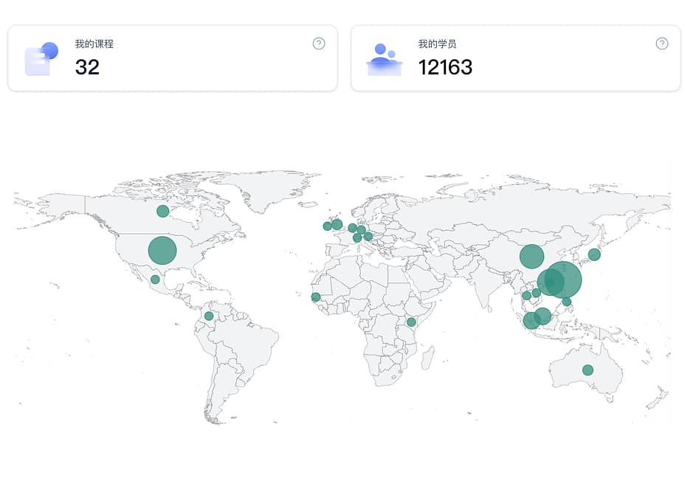Viewport: 685px width, 503px height.
Task: Click the help icon on 我的课程 card
Action: coord(319,44)
